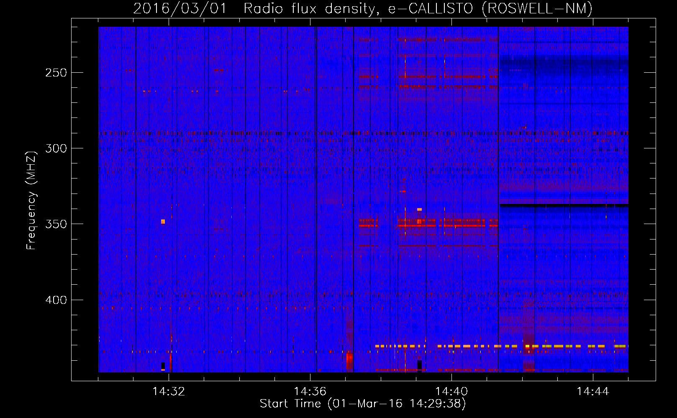Click the 14:40 time axis label

(x=451, y=392)
